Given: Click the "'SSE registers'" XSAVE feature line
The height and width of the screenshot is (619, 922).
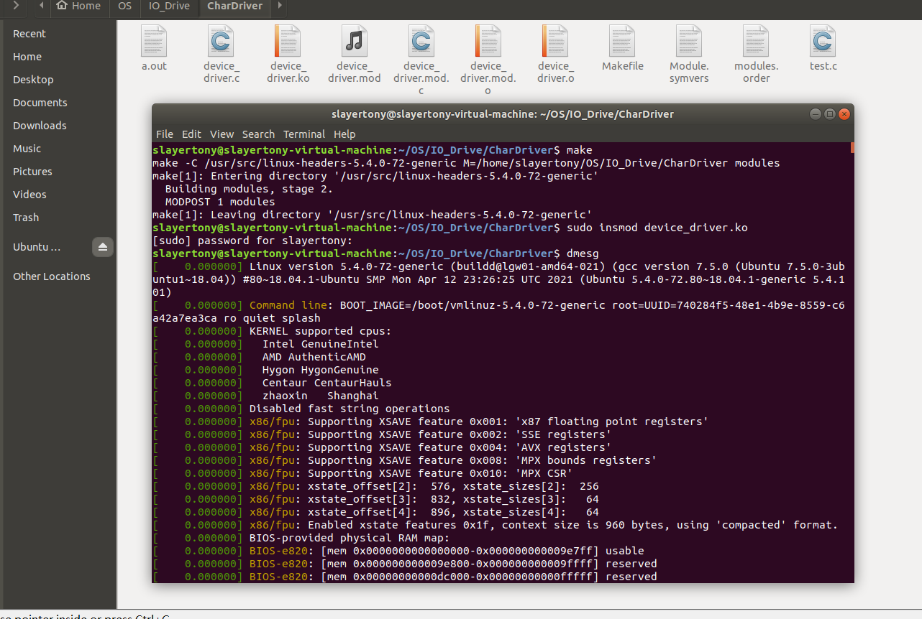Looking at the screenshot, I should 430,434.
